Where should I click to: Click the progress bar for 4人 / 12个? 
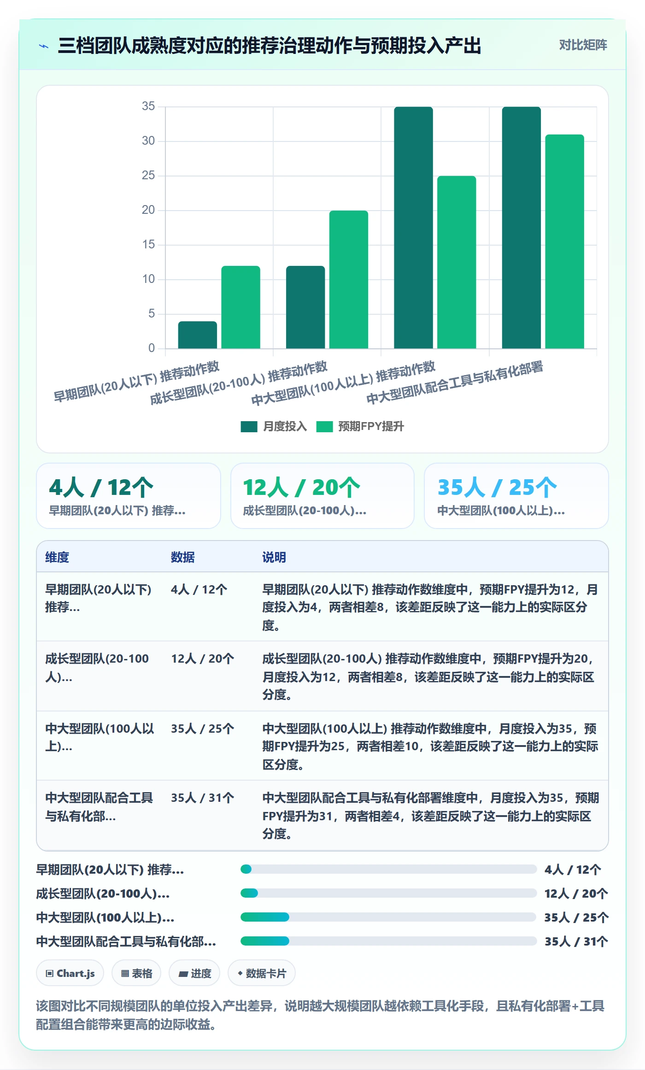coord(388,870)
